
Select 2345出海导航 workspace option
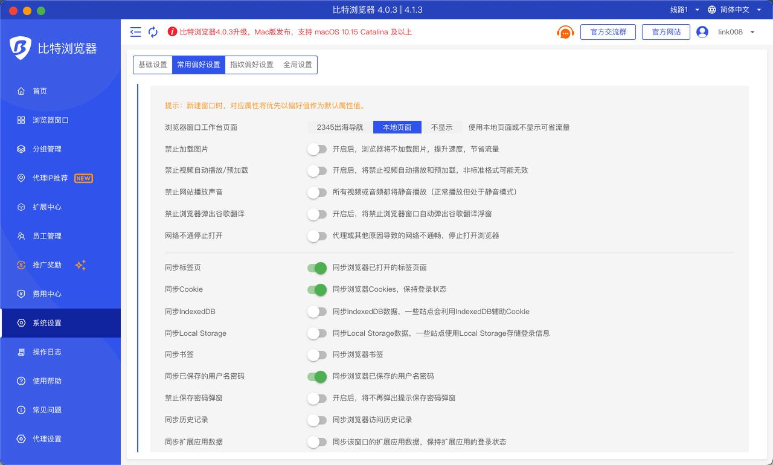[340, 127]
